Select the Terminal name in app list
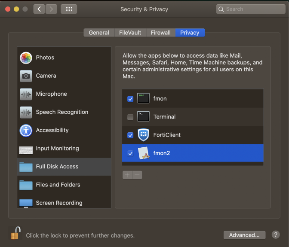This screenshot has height=247, width=289. click(164, 117)
